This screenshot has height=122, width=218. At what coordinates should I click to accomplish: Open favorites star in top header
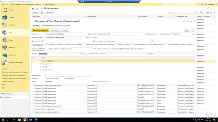(206, 4)
